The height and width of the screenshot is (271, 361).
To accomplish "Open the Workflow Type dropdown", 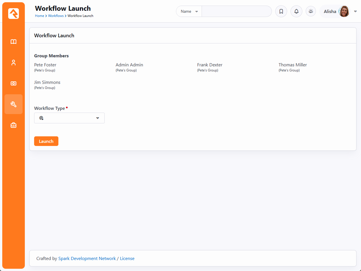I will point(69,118).
